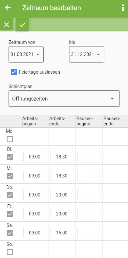The image size is (128, 258).
Task: Toggle the Feiertage auslassen checkbox
Action: [14, 72]
